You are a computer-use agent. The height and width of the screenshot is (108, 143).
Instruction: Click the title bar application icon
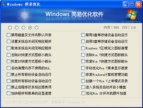coord(4,4)
